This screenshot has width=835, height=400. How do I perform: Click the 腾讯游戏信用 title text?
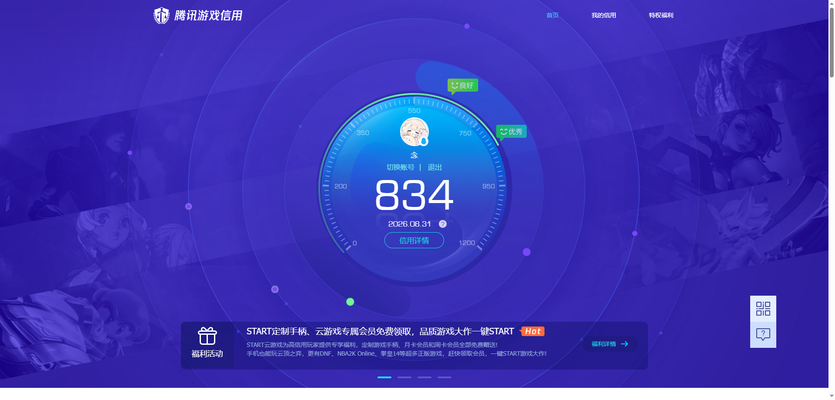coord(208,16)
